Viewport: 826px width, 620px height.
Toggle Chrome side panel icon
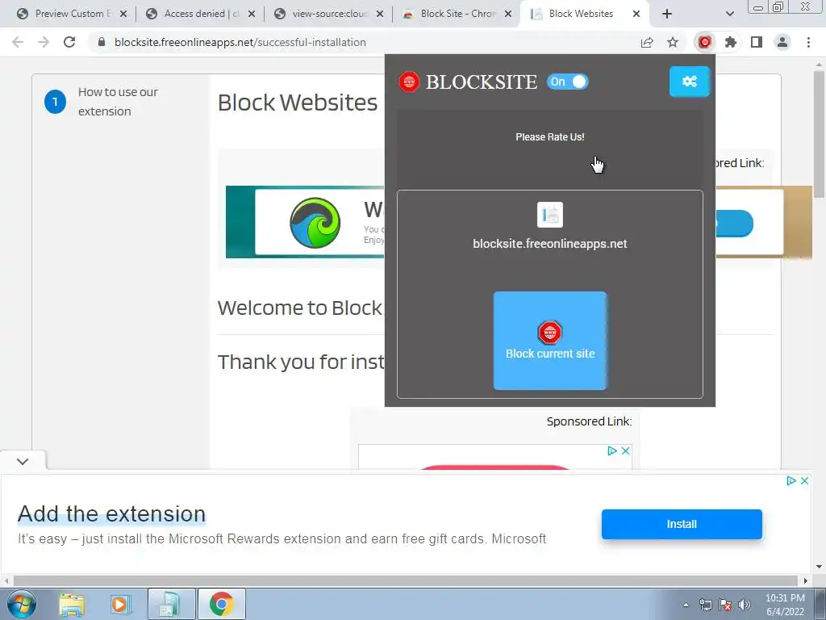pyautogui.click(x=757, y=42)
